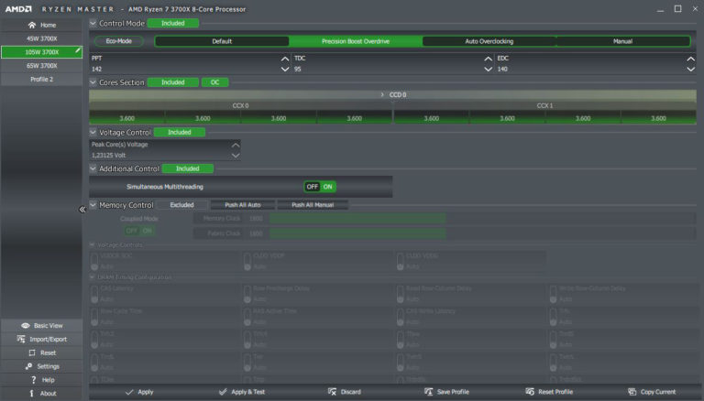Toggle Memory Control Excluded button
Image resolution: width=704 pixels, height=401 pixels.
click(181, 205)
